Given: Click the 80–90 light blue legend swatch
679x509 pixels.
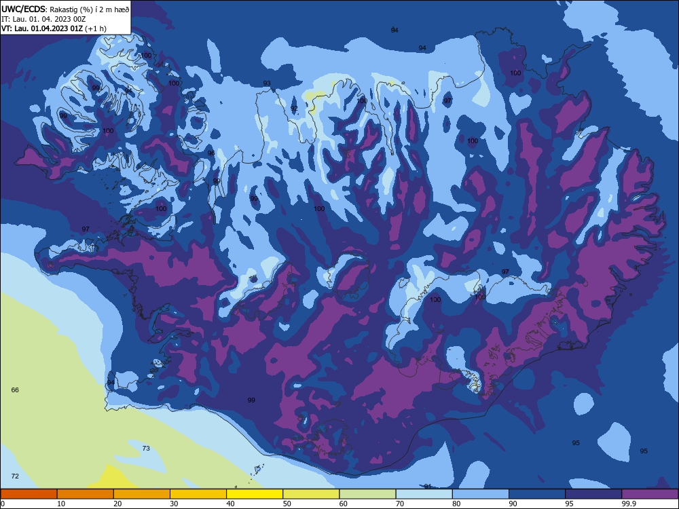Looking at the screenshot, I should [481, 494].
